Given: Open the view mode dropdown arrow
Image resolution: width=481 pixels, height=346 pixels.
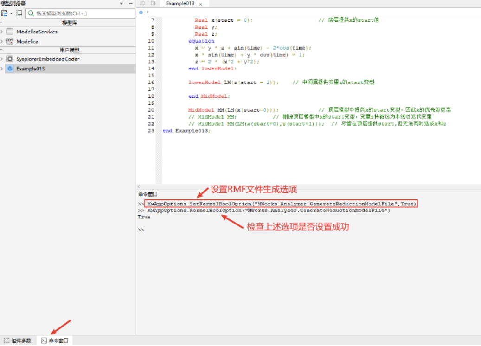Looking at the screenshot, I should [x=11, y=13].
